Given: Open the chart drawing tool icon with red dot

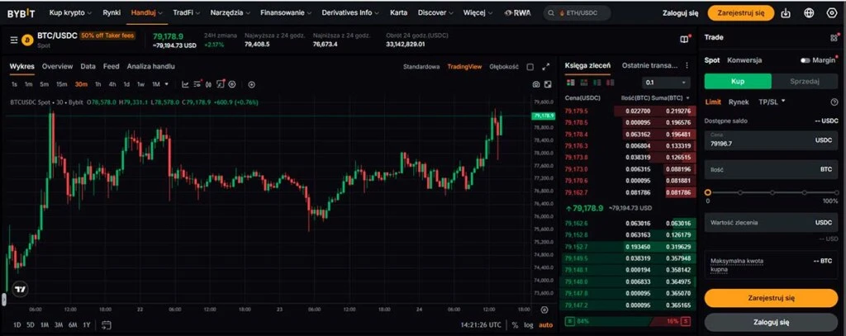Looking at the screenshot, I should (221, 84).
